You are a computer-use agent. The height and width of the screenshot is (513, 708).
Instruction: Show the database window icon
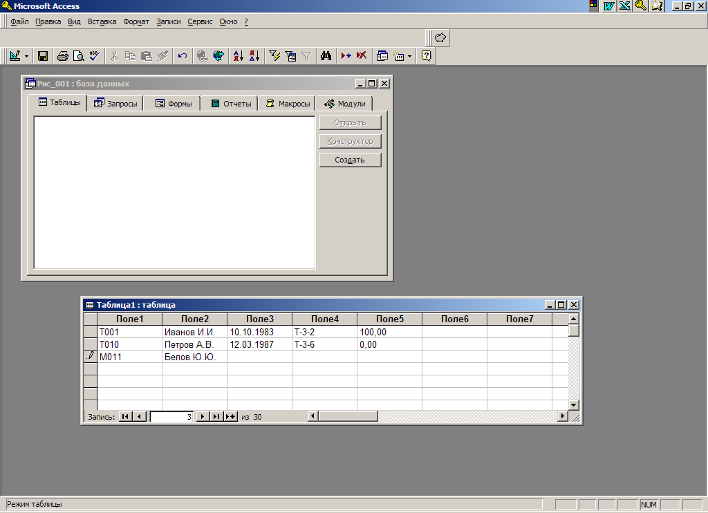pos(382,56)
